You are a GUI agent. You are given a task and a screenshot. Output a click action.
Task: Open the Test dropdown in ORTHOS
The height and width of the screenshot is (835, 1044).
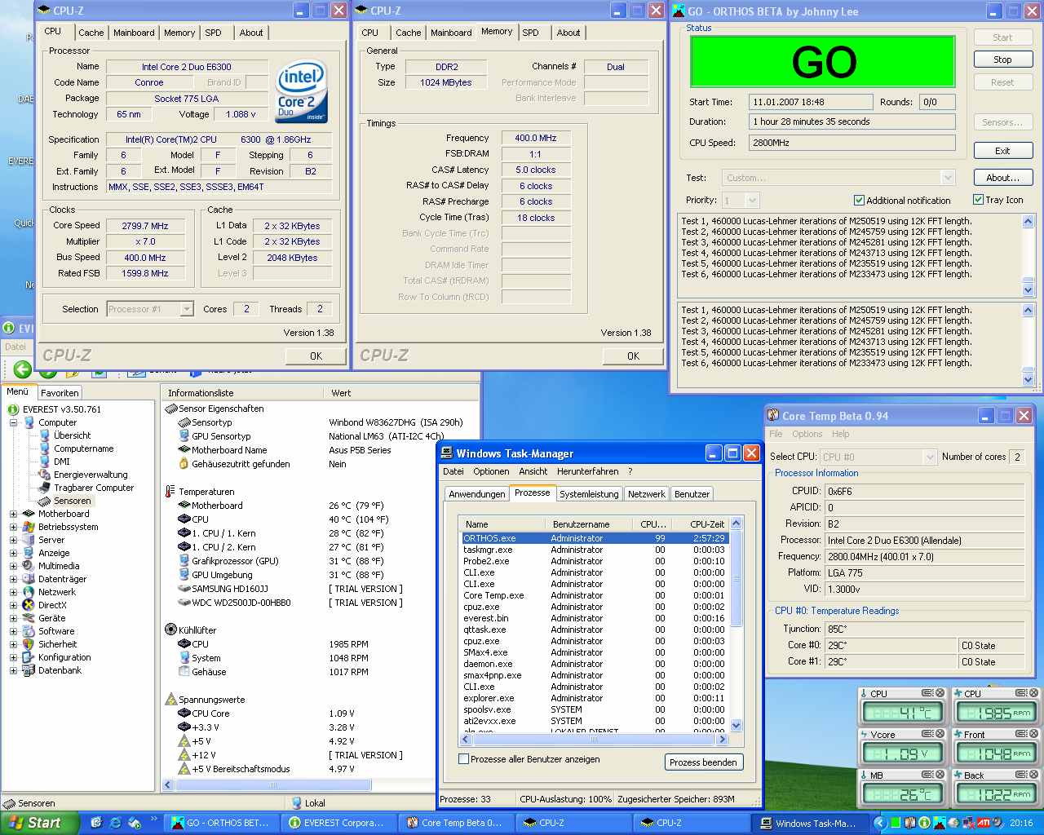[x=947, y=178]
